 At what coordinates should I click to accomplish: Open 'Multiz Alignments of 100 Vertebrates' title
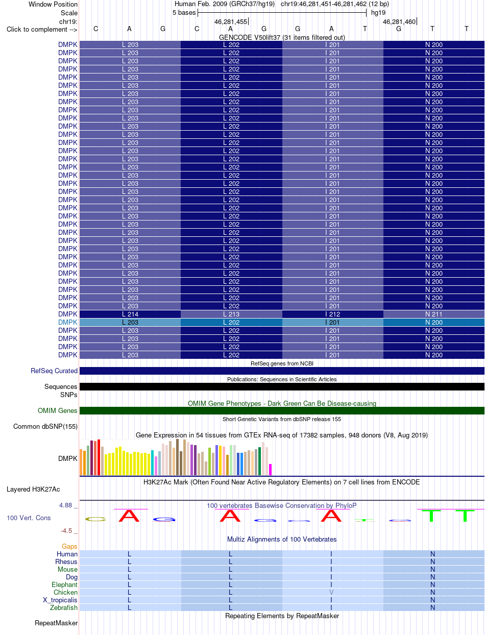tap(282, 539)
